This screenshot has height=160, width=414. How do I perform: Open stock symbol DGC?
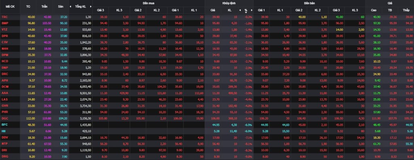(x=5, y=118)
